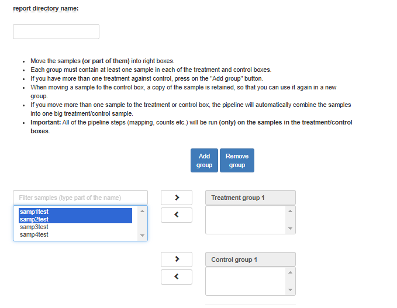This screenshot has height=308, width=397.
Task: Click down arrow in Treatment group 1 box
Action: 290,229
